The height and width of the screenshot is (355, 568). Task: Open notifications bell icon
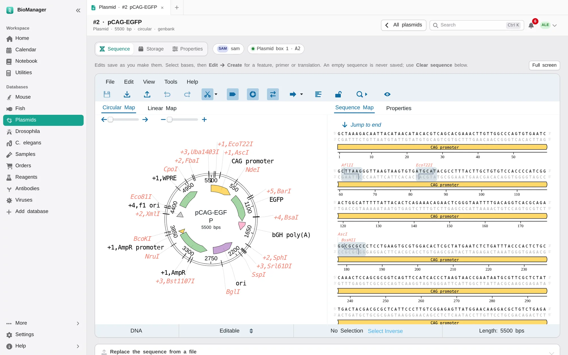[531, 25]
